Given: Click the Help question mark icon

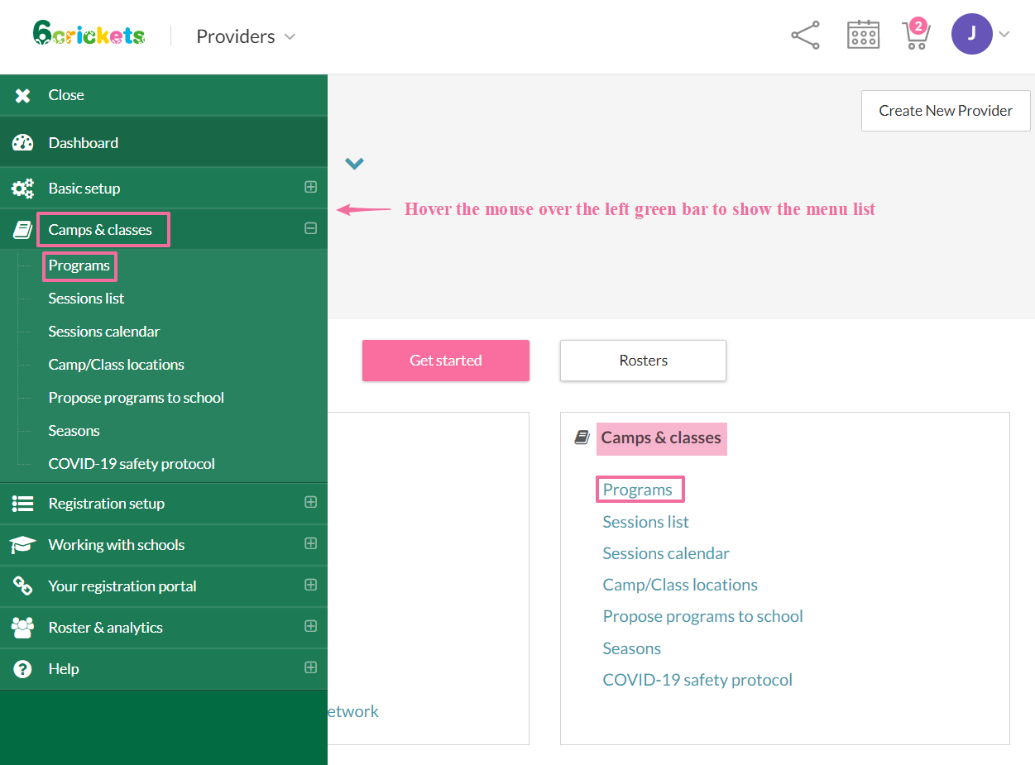Looking at the screenshot, I should point(23,669).
